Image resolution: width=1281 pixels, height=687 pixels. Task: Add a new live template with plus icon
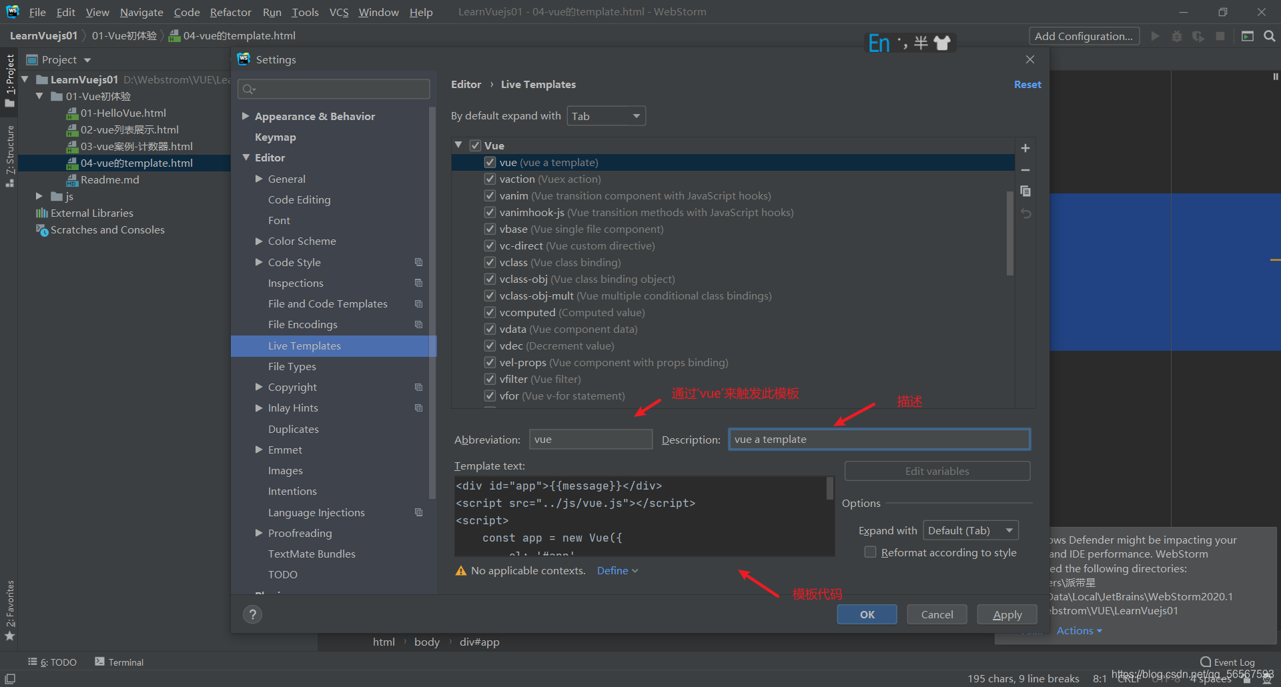(1025, 148)
